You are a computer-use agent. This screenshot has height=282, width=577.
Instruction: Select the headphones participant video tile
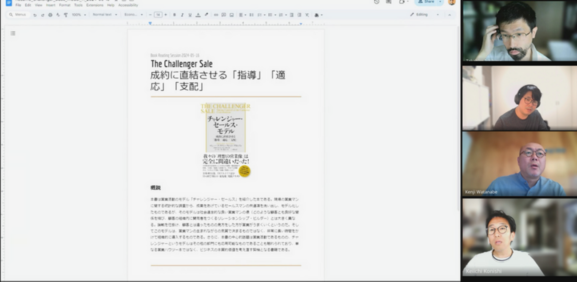[520, 98]
